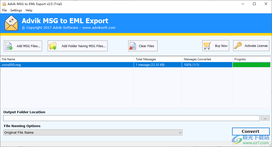The height and width of the screenshot is (147, 272).
Task: Open the Help menu
Action: tap(29, 10)
